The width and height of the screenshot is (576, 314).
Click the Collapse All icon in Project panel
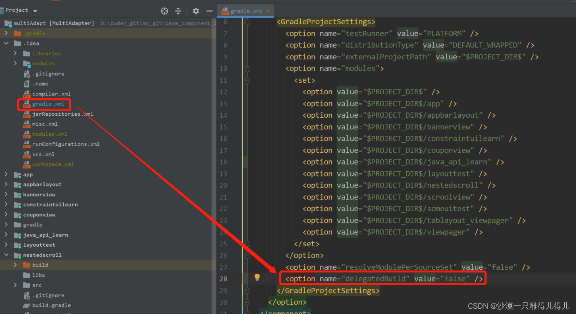pos(178,11)
